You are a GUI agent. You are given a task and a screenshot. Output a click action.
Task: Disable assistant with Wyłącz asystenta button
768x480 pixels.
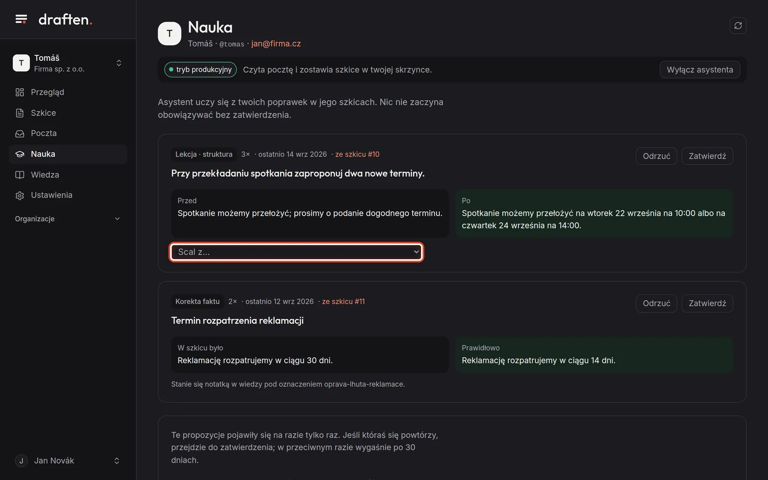tap(699, 69)
